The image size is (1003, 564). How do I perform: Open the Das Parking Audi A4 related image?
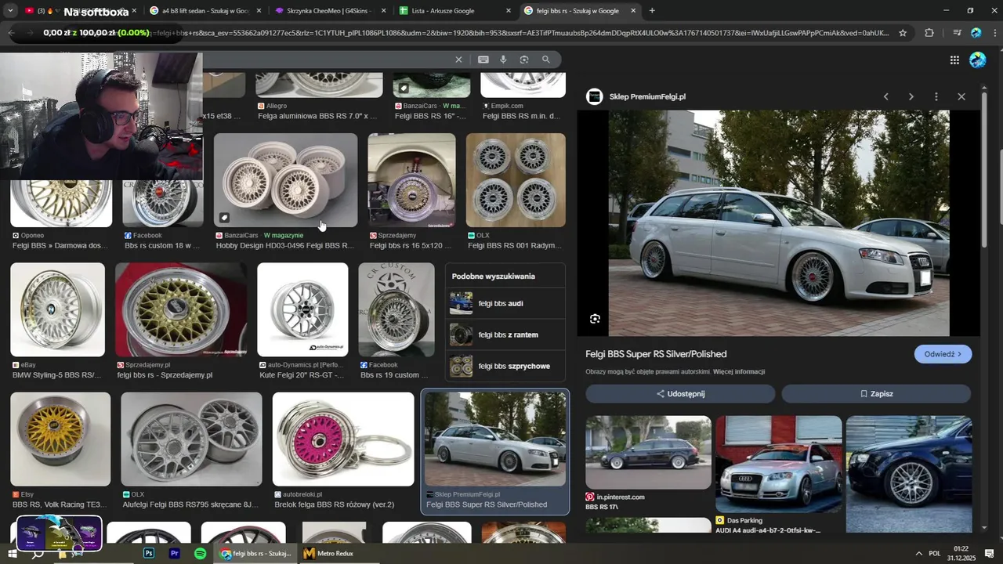pyautogui.click(x=779, y=465)
